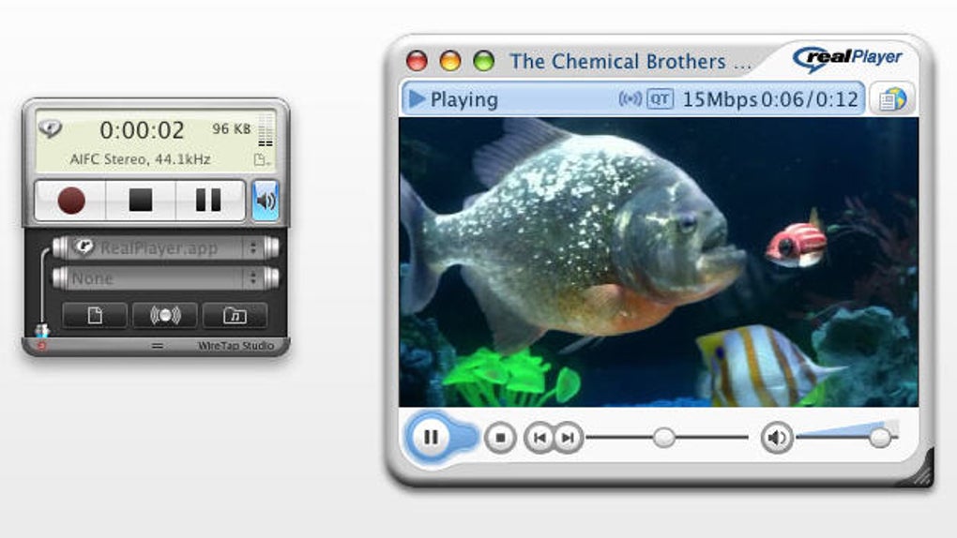Click the WireTap level meter bars
The width and height of the screenshot is (957, 538).
point(266,130)
